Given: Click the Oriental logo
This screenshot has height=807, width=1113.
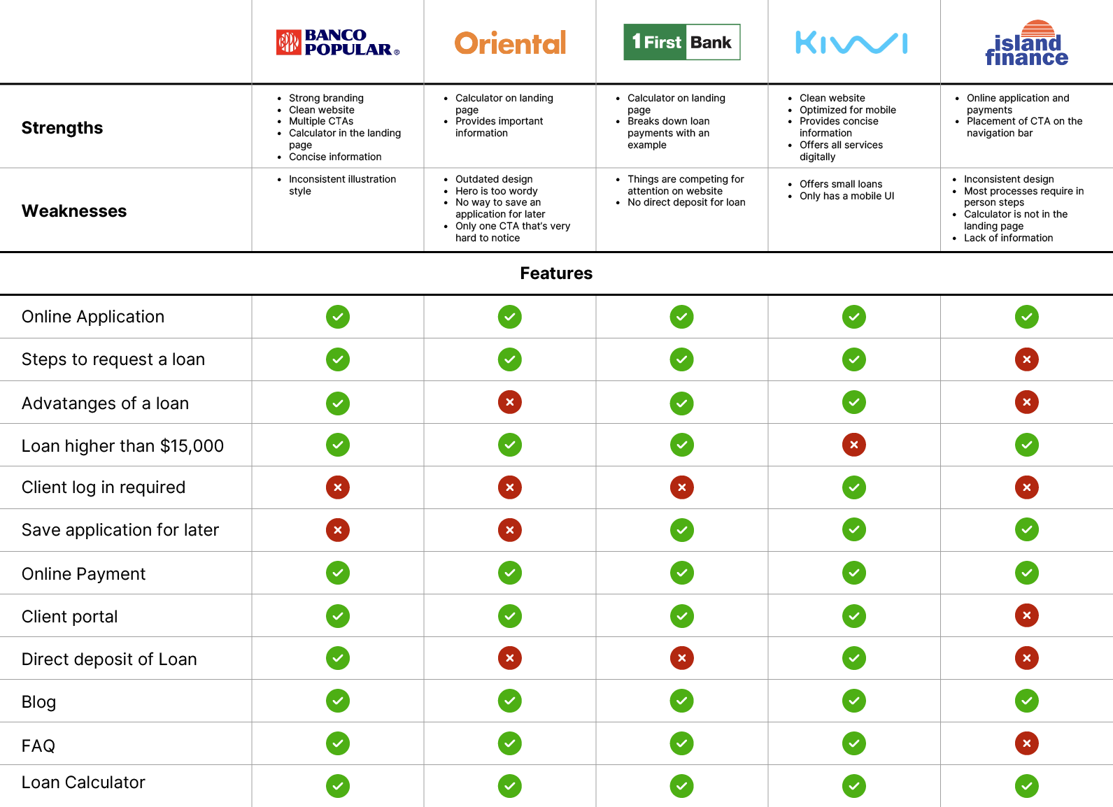Looking at the screenshot, I should 510,43.
